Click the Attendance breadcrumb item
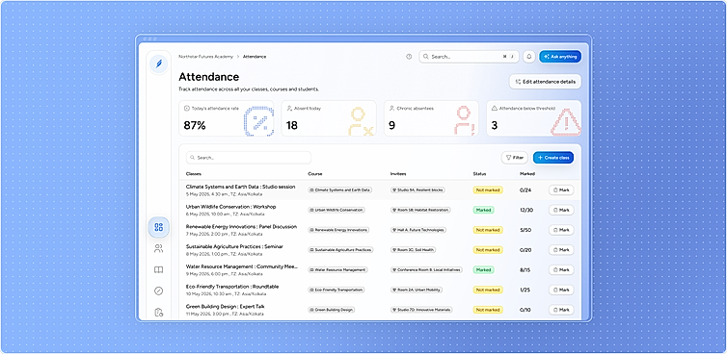Image resolution: width=727 pixels, height=354 pixels. coord(255,57)
